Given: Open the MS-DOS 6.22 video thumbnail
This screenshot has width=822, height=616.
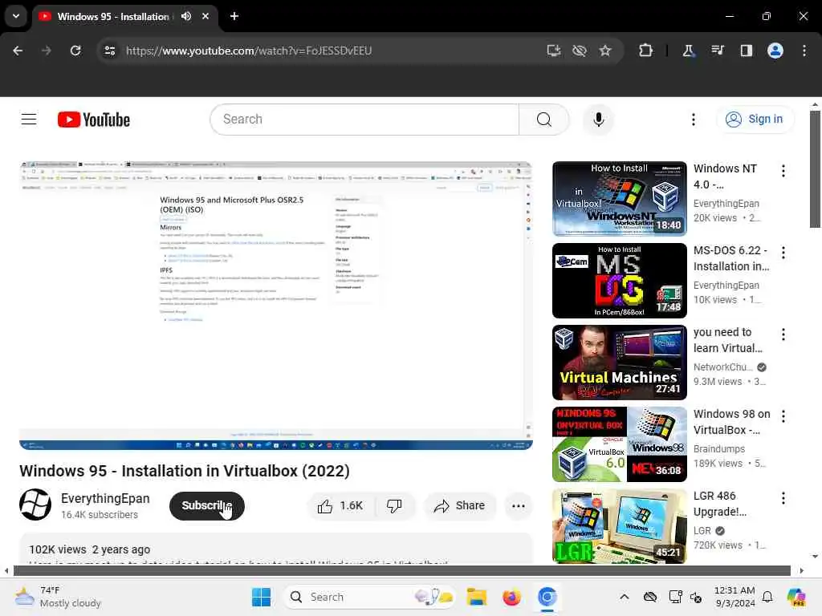Looking at the screenshot, I should click(620, 281).
